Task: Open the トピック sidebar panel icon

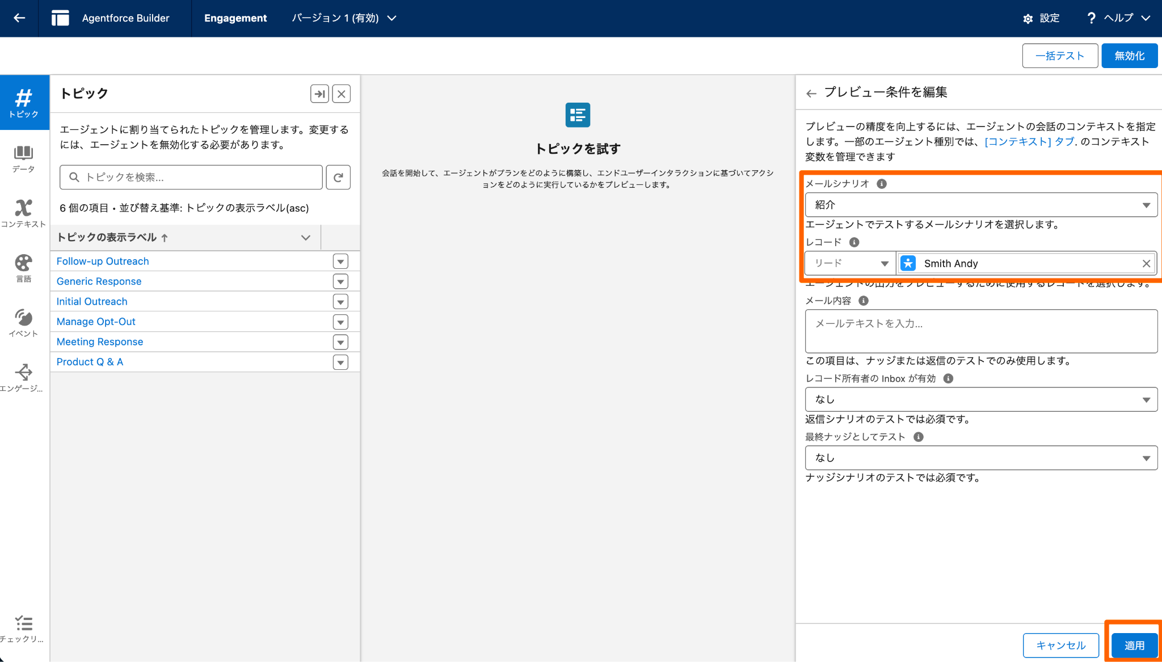Action: 24,103
